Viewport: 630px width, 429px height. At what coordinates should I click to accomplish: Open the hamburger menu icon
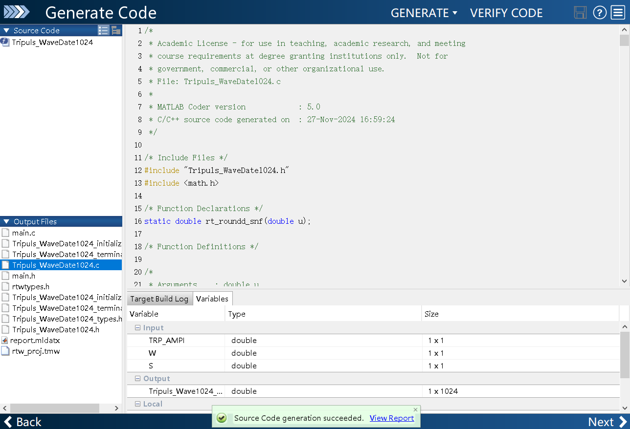[617, 13]
